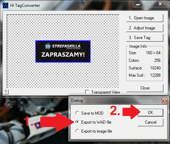170x144 pixels.
Task: Click the Image Info group label
Action: (x=138, y=46)
